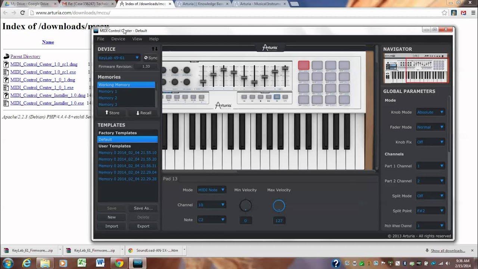The height and width of the screenshot is (269, 478).
Task: Select user template 'Memory 0 2014_02_04 21.56.31'
Action: tap(127, 166)
